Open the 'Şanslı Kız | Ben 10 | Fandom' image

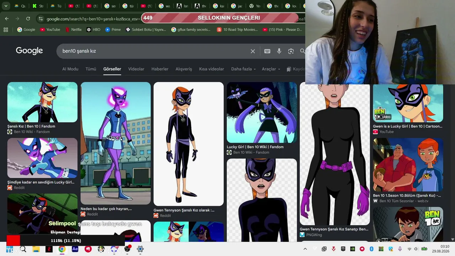(42, 102)
